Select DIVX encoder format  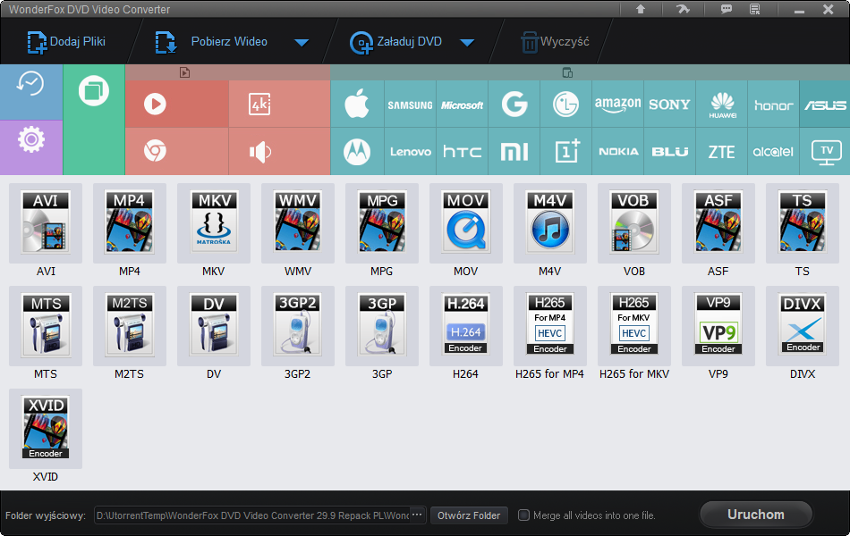click(802, 326)
